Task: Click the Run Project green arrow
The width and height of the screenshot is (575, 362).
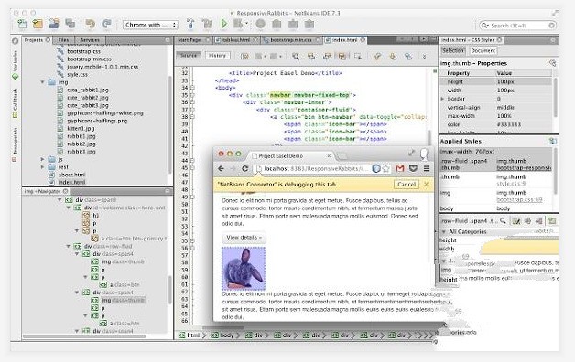Action: tap(223, 24)
